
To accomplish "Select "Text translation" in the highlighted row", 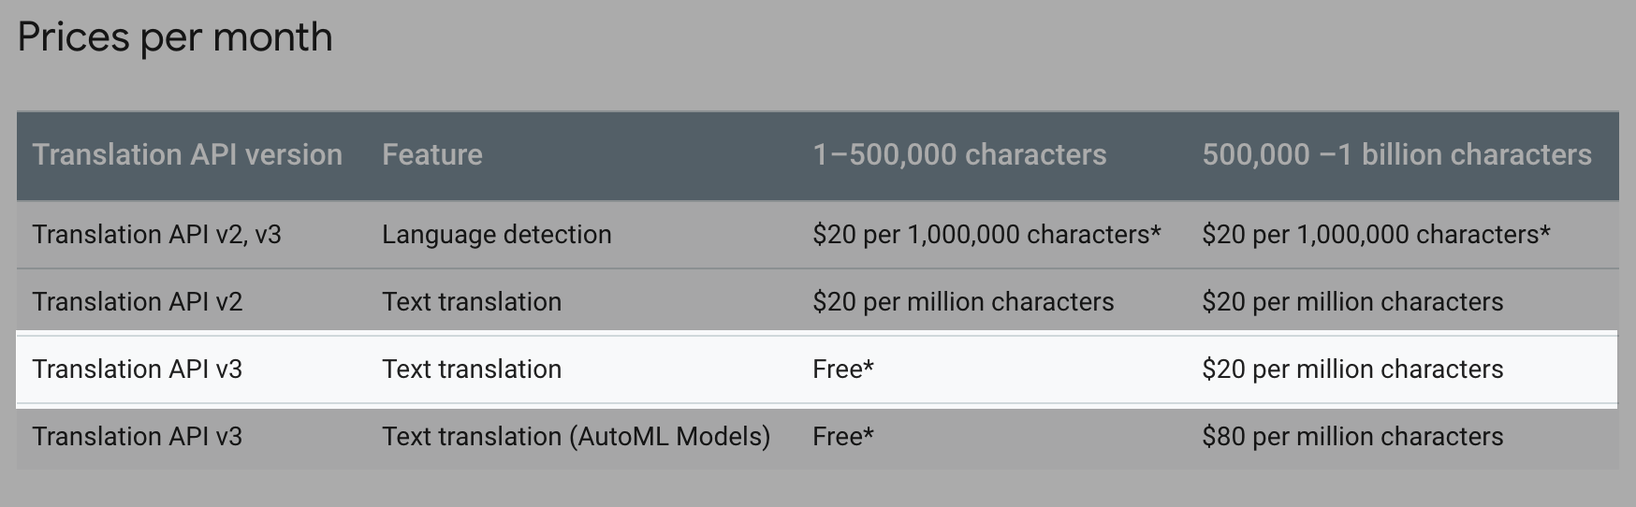I will point(472,369).
